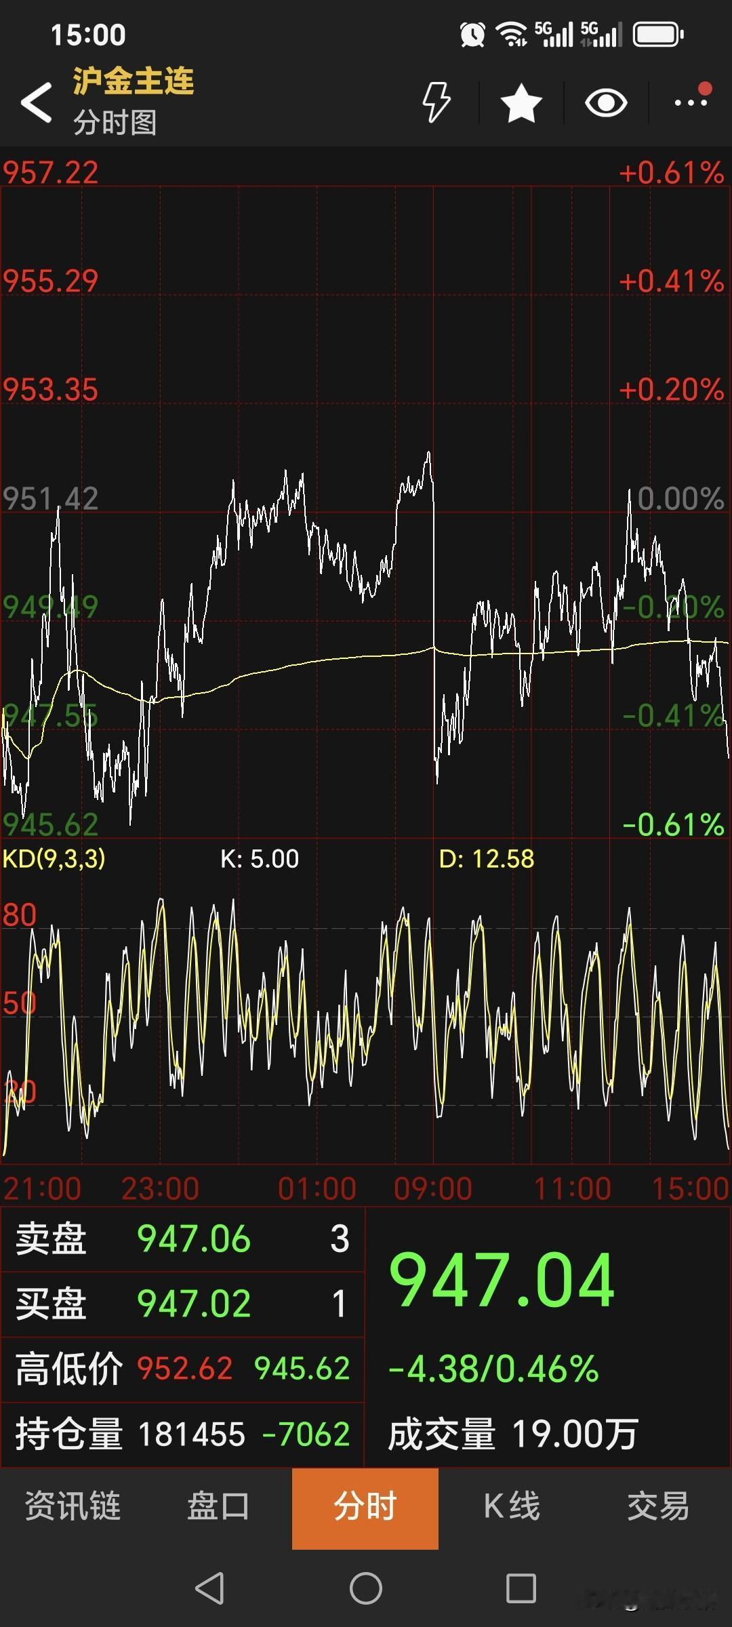Tap the 15:00 time axis label
Viewport: 732px width, 1627px height.
pyautogui.click(x=690, y=1188)
